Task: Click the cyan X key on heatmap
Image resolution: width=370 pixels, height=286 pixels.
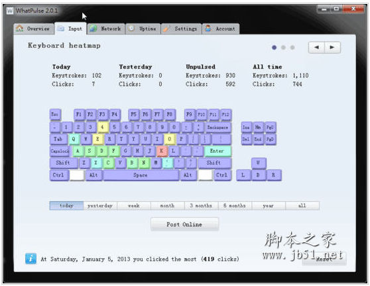Action: click(x=96, y=163)
